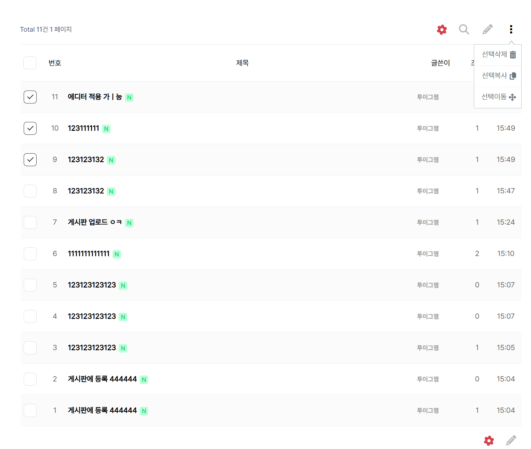Click author 투이그잼 on post 10
Image resolution: width=531 pixels, height=449 pixels.
click(x=428, y=129)
